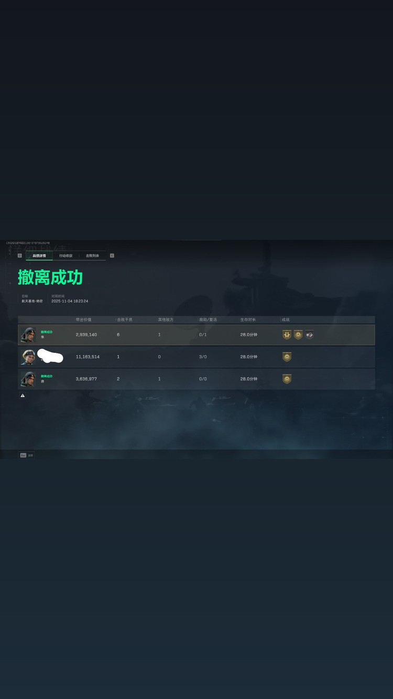Click the 击败干员 column header
The width and height of the screenshot is (393, 699).
click(x=125, y=319)
